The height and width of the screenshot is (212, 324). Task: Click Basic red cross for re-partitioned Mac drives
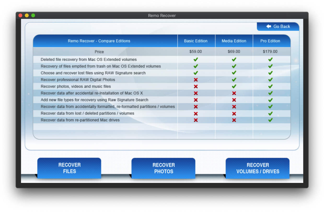(x=196, y=120)
